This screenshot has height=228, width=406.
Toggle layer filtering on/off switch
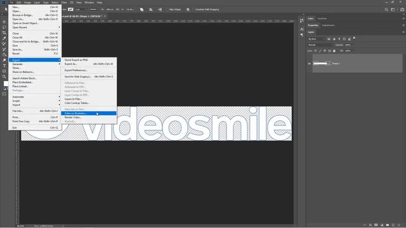pyautogui.click(x=354, y=38)
